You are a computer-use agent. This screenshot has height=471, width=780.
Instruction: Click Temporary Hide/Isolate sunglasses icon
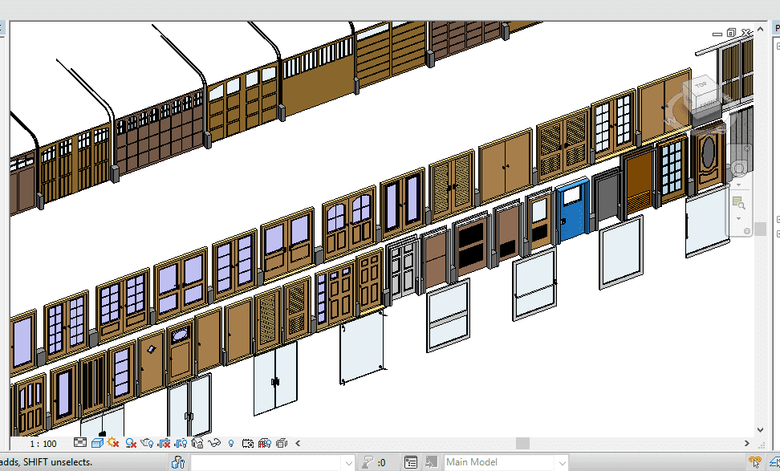tap(214, 443)
